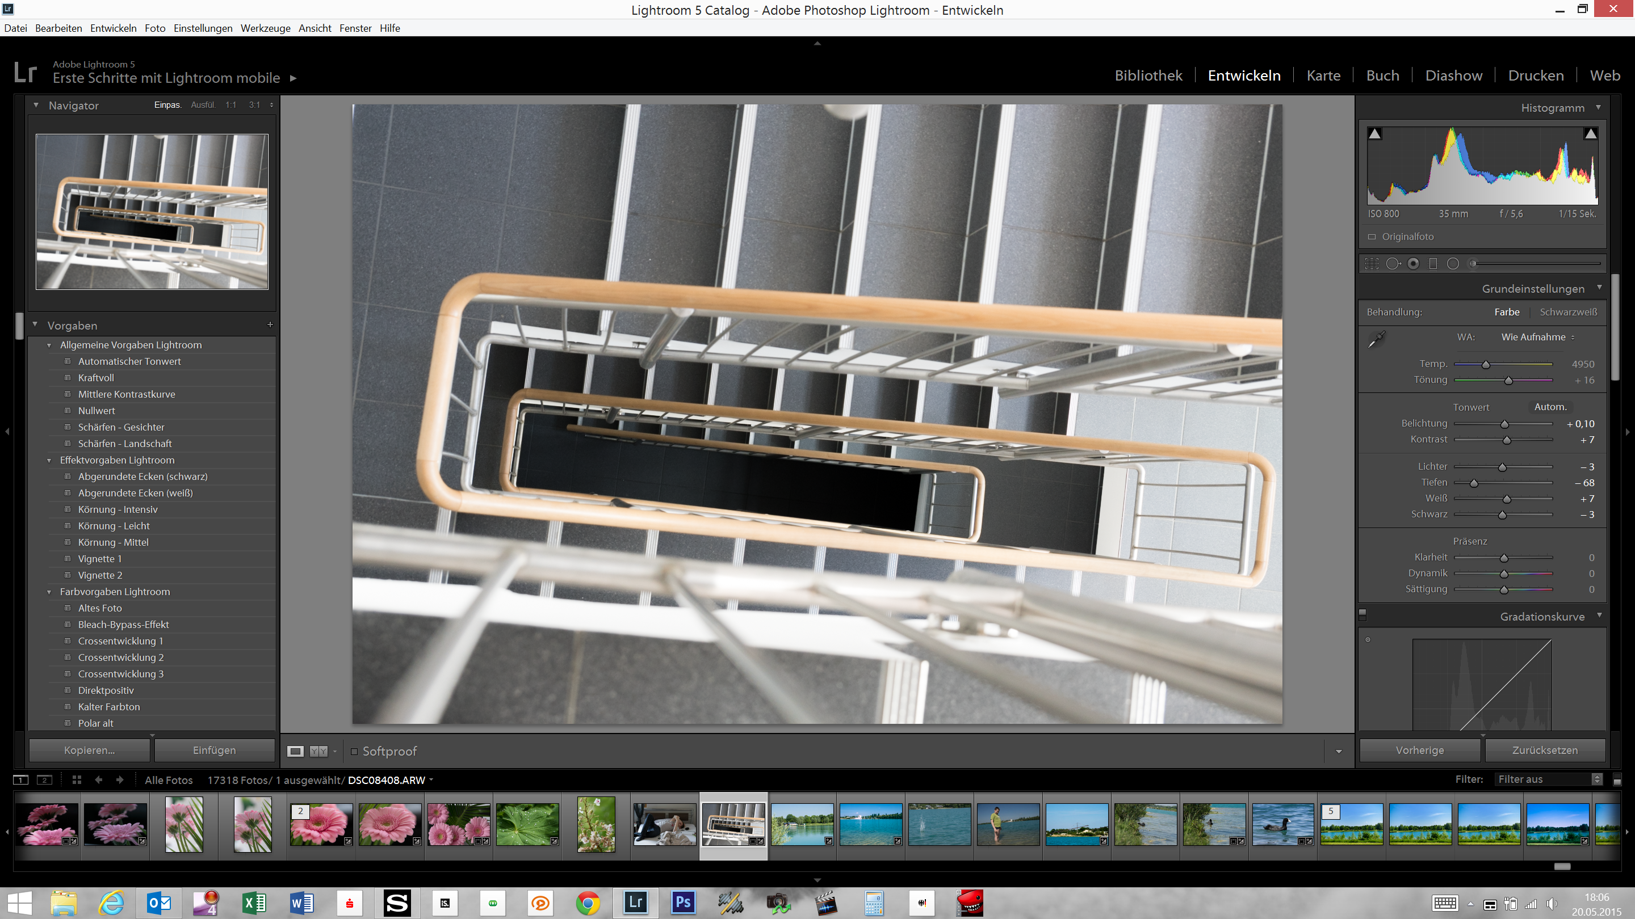
Task: Select the Spot Removal tool
Action: tap(1394, 264)
